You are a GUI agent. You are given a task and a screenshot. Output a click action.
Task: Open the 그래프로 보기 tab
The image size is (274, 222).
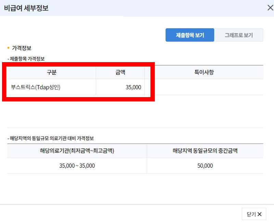(239, 35)
